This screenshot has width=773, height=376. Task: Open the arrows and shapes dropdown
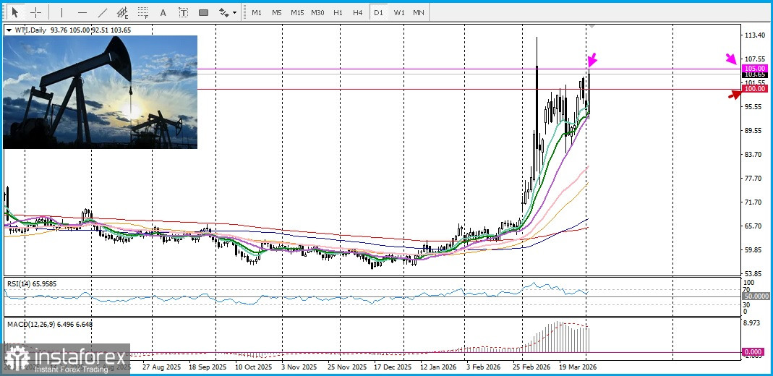click(x=227, y=12)
